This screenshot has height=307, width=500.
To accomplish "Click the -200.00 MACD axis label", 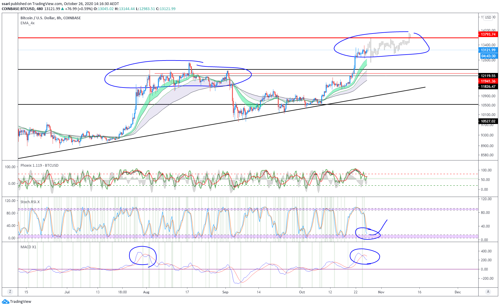I will (x=487, y=279).
